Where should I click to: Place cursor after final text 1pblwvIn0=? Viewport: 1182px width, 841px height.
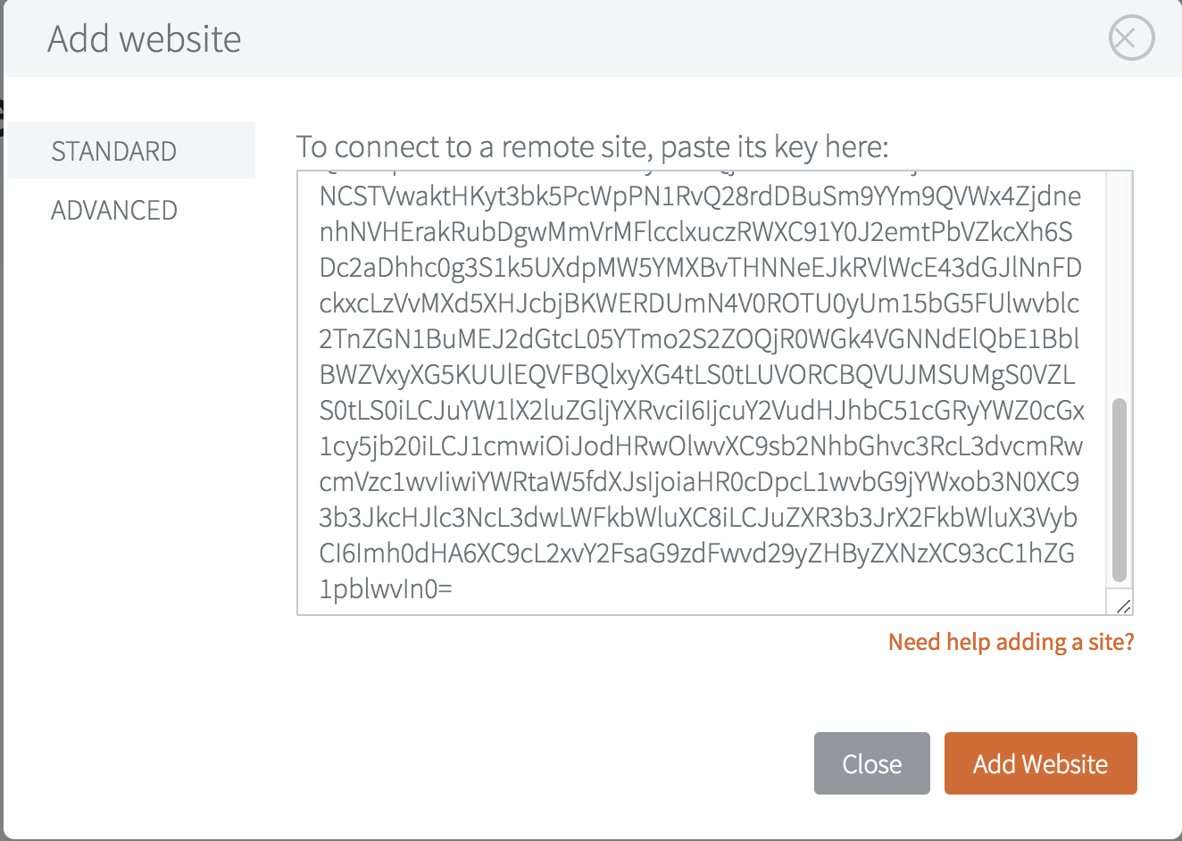[x=454, y=589]
